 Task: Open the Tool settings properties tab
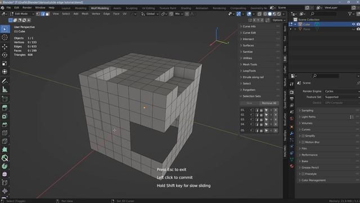(291, 84)
